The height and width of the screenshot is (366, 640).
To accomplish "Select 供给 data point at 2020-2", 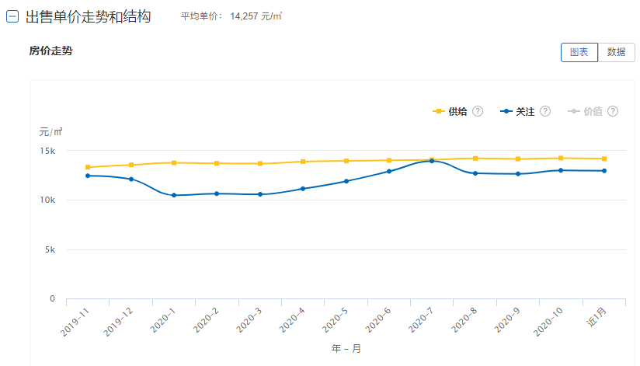I will (x=217, y=163).
